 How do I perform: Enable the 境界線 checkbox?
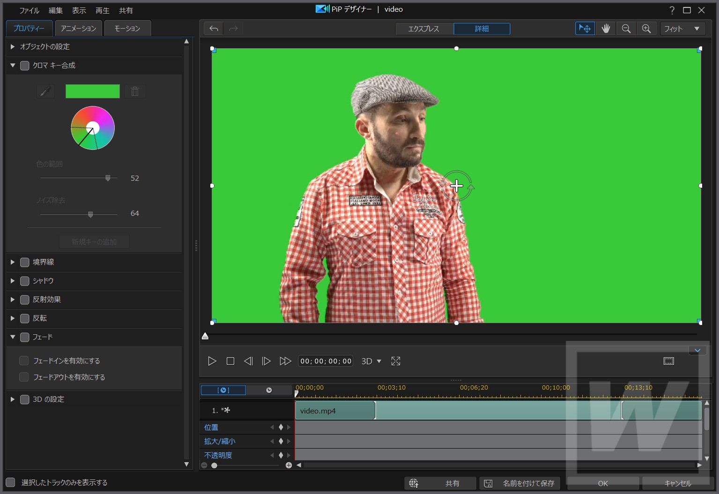click(25, 262)
